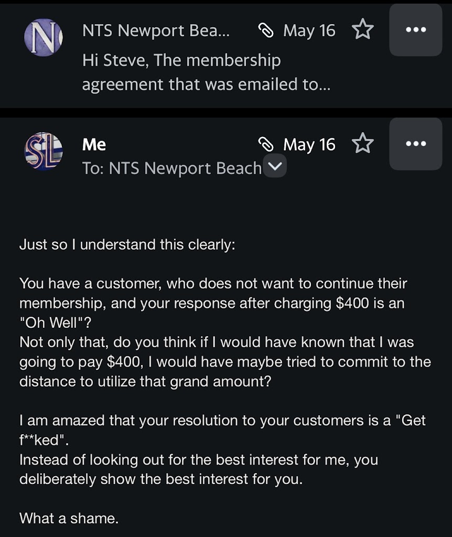Toggle the star on the message from Me
This screenshot has height=537, width=452.
(x=362, y=144)
